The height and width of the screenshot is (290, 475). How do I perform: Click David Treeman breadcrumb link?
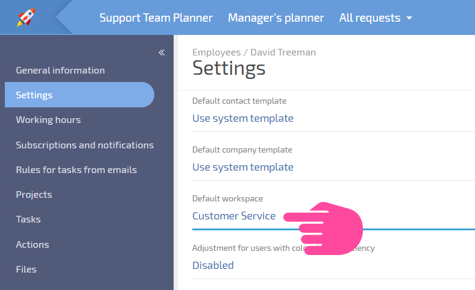tap(283, 52)
